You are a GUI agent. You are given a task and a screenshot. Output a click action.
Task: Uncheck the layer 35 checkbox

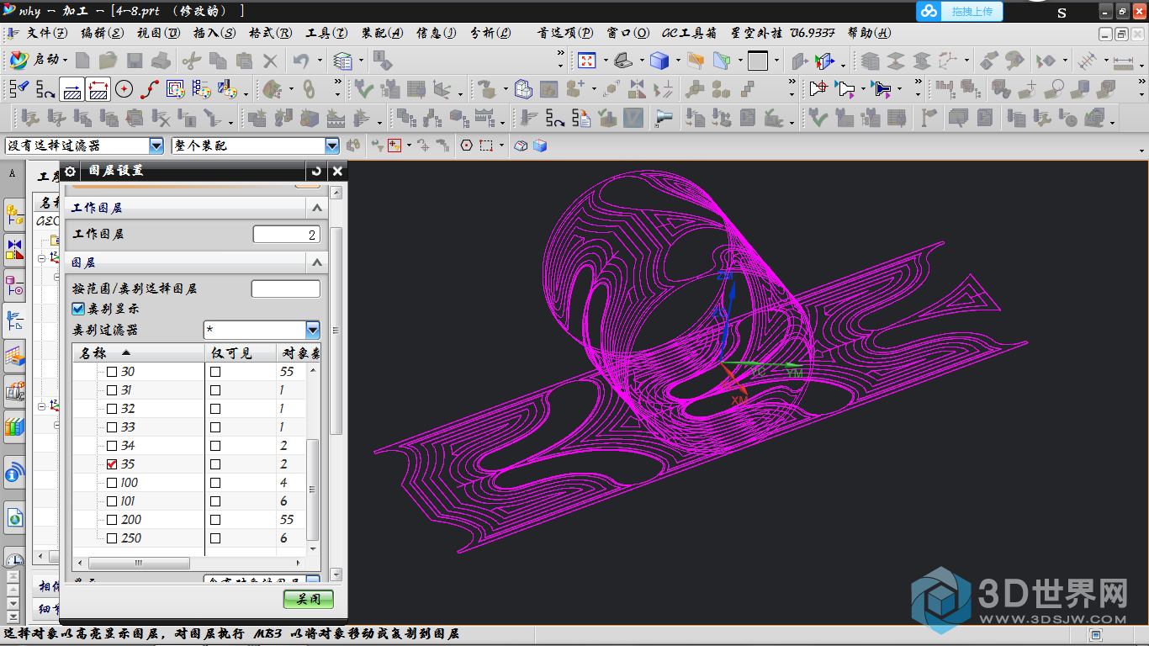click(x=112, y=464)
